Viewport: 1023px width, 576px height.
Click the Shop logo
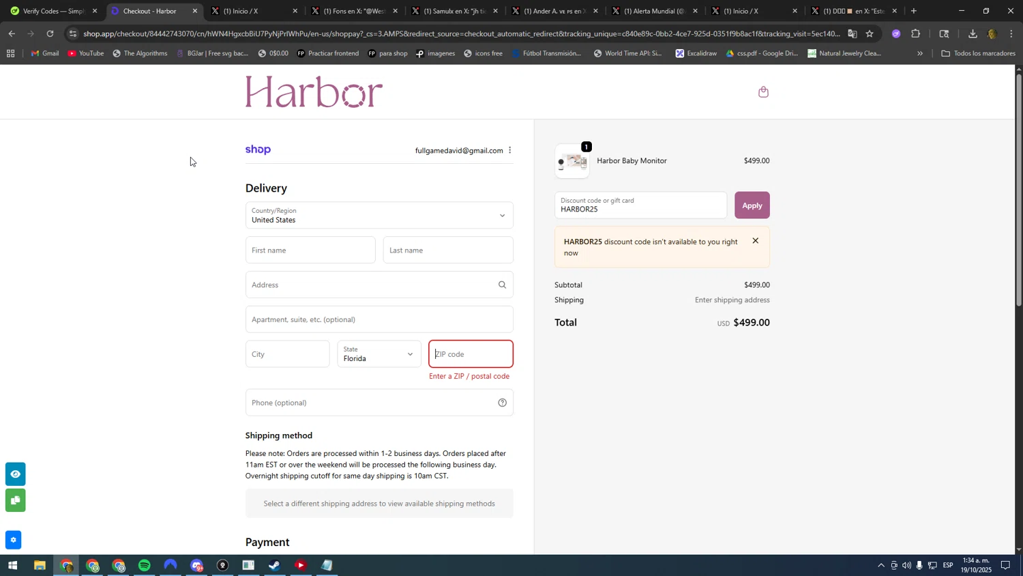[x=258, y=149]
